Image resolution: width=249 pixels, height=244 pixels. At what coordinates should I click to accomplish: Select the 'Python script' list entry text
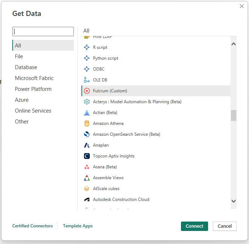pos(106,58)
